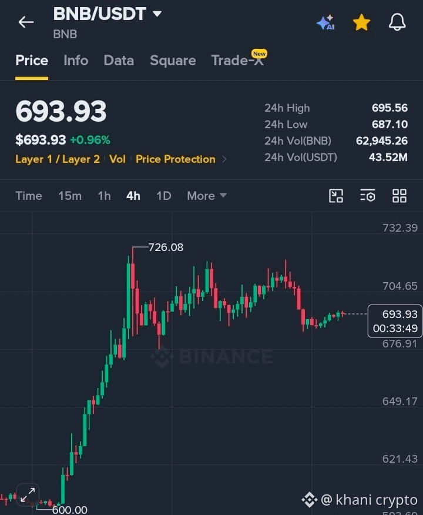Open the Square tab
Image resolution: width=423 pixels, height=515 pixels.
pos(173,61)
